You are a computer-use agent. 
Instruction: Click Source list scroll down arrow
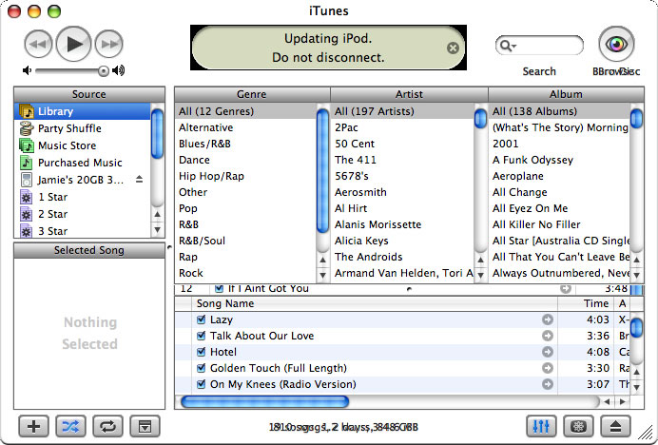[x=157, y=230]
